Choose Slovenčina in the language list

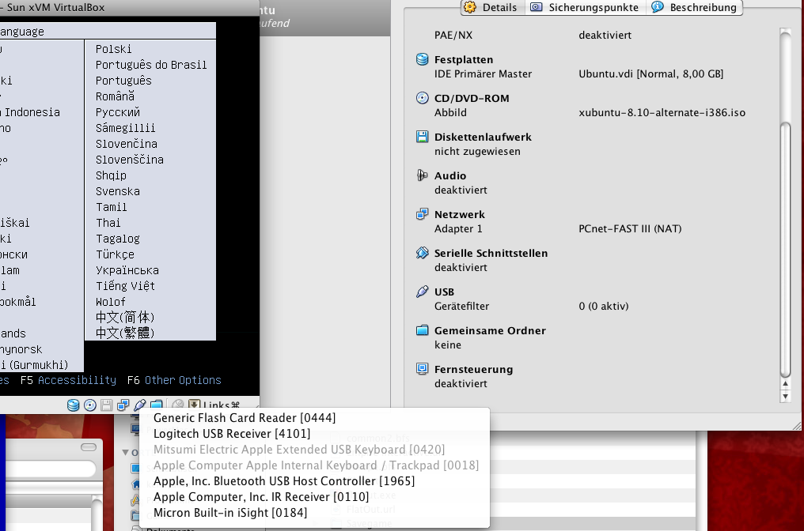point(127,144)
